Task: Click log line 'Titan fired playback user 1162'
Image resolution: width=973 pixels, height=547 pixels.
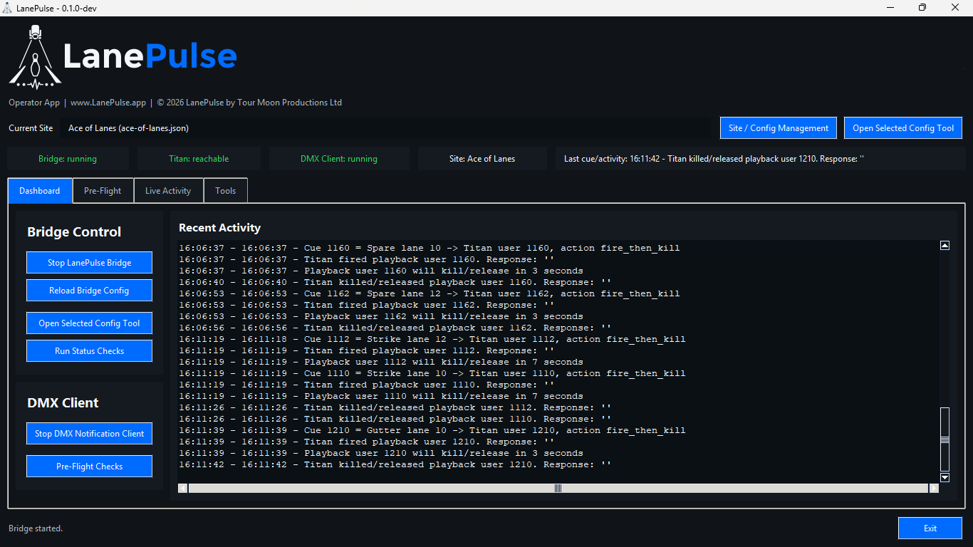Action: click(x=367, y=306)
